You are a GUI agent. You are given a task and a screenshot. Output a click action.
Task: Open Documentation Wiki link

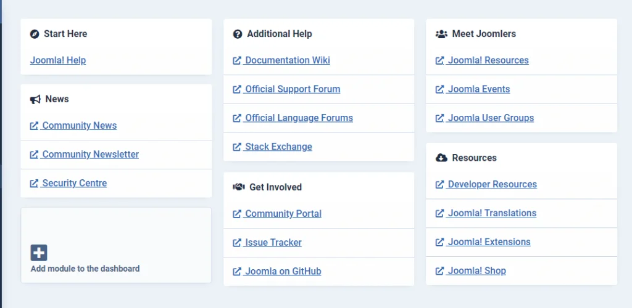click(281, 60)
